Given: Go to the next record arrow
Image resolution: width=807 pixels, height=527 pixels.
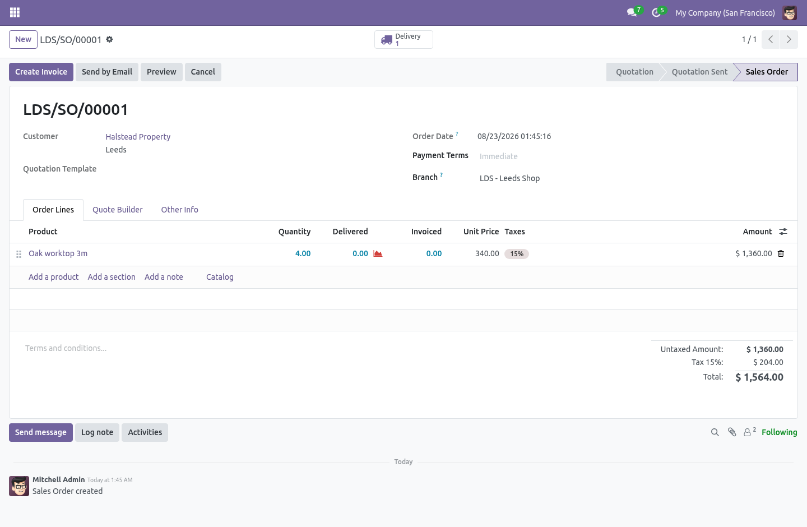Looking at the screenshot, I should pyautogui.click(x=789, y=39).
